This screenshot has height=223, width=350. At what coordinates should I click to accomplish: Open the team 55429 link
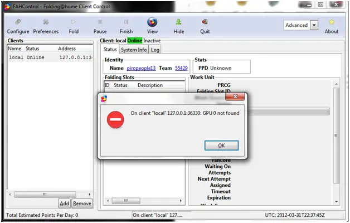181,68
